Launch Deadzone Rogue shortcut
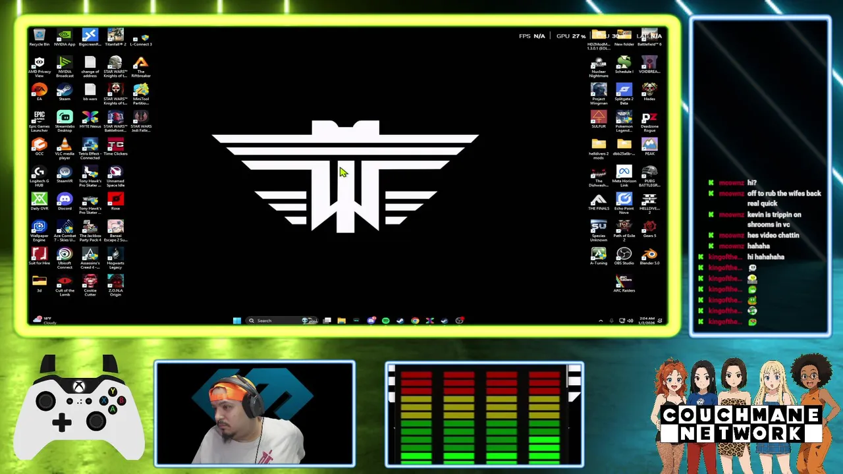 point(649,122)
